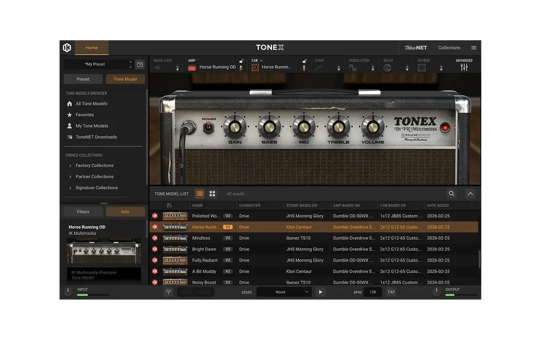Switch to the Tone Model tab
Image resolution: width=540 pixels, height=339 pixels.
tap(125, 79)
